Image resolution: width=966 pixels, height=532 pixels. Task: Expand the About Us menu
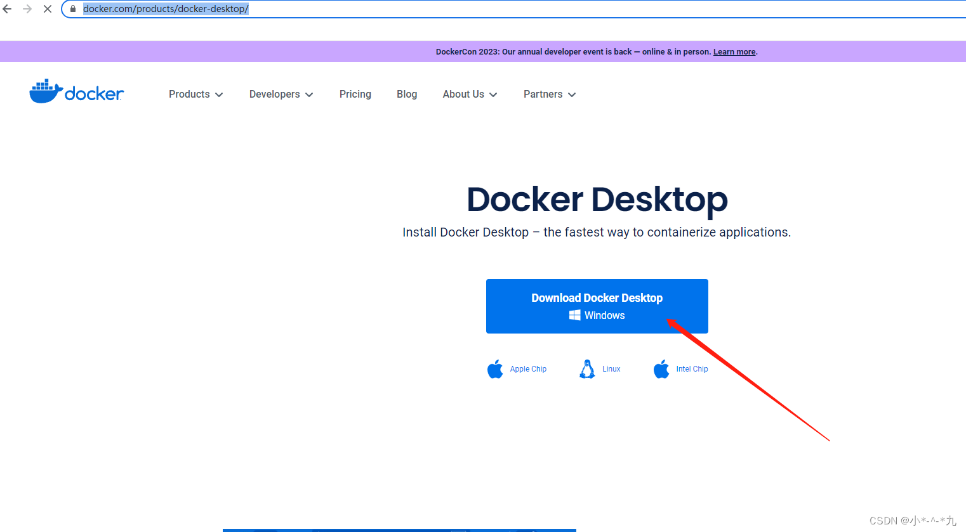click(470, 94)
